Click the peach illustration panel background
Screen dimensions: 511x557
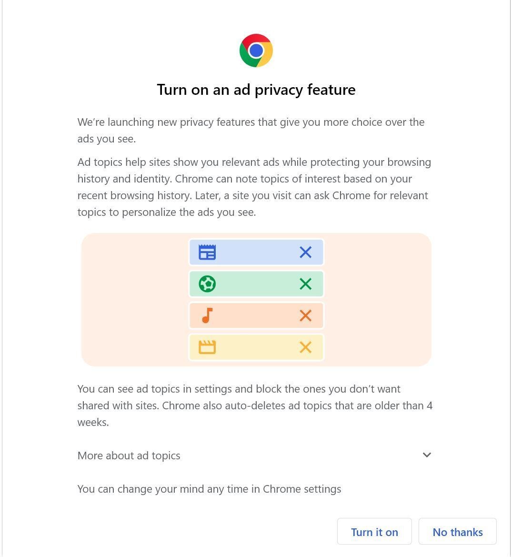(135, 299)
